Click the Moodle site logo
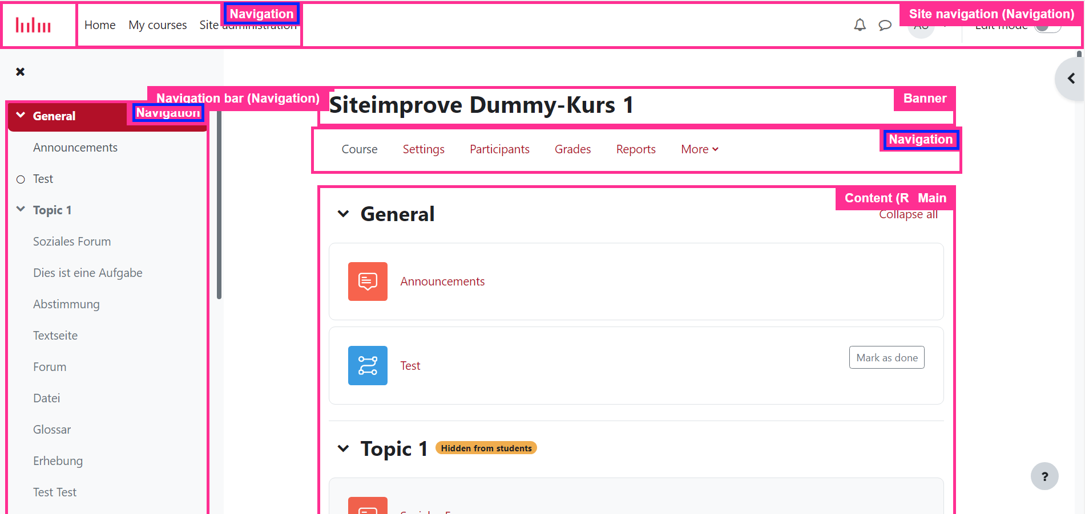The height and width of the screenshot is (514, 1085). tap(33, 25)
